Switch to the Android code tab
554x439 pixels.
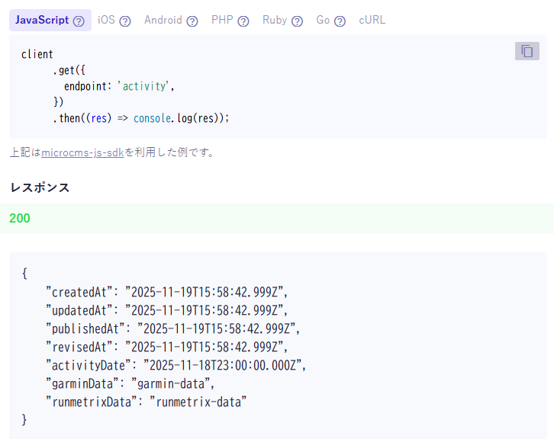(x=163, y=21)
